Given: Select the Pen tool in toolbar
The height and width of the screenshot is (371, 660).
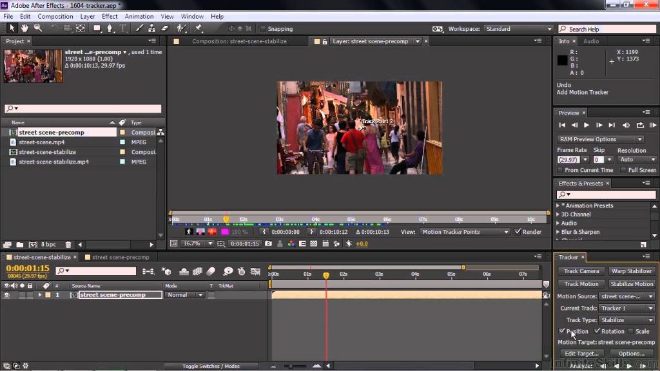Looking at the screenshot, I should (110, 28).
